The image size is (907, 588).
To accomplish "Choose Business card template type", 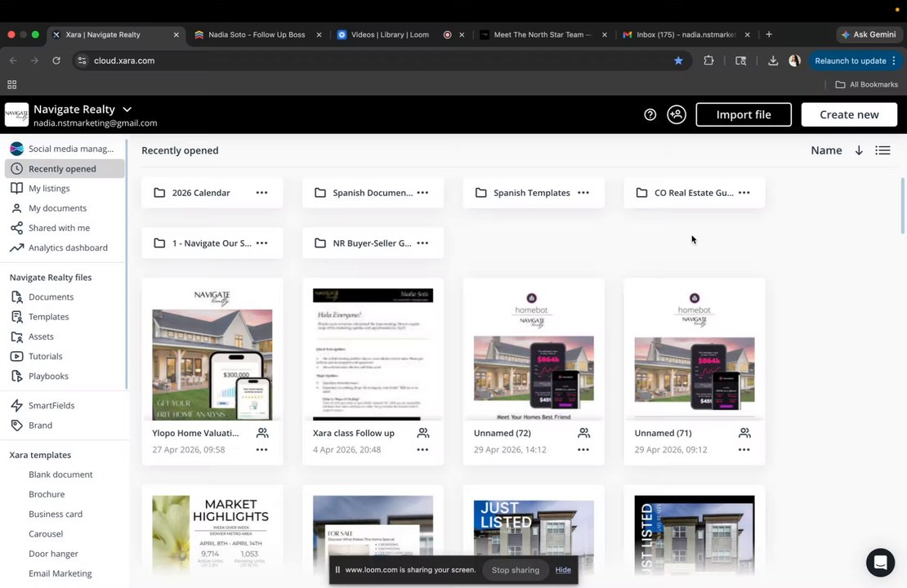I will click(x=56, y=514).
